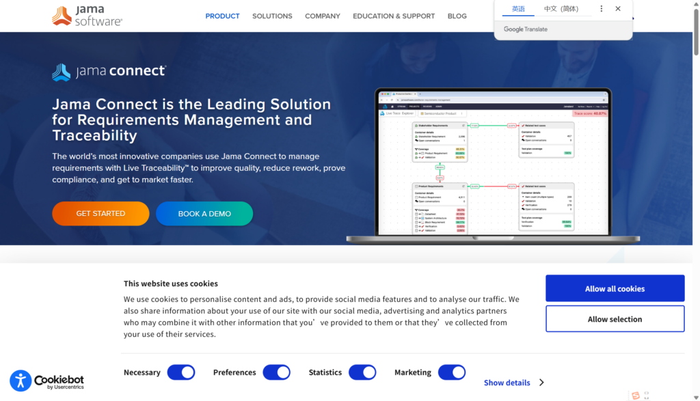Viewport: 700px width, 401px height.
Task: Disable the Preferences cookies toggle
Action: pos(276,372)
